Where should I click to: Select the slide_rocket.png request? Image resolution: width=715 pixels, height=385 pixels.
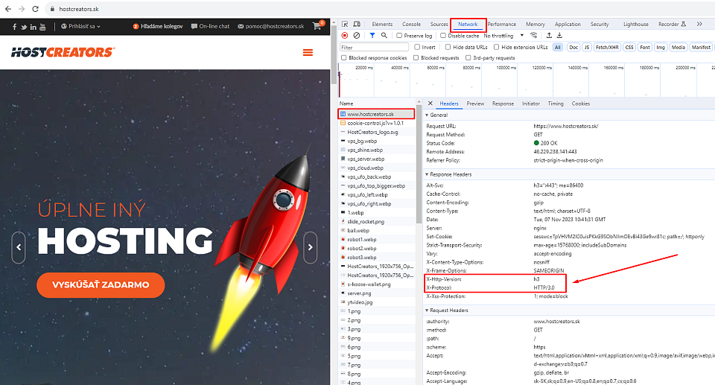377,222
